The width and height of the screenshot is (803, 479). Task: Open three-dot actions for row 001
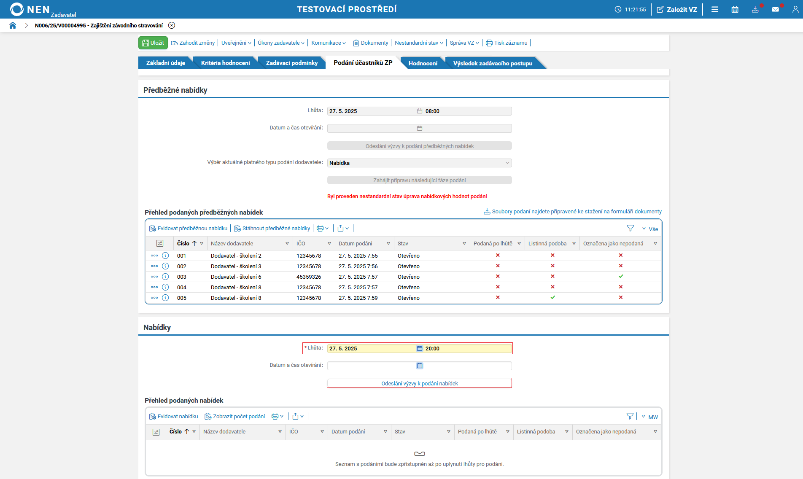click(154, 256)
